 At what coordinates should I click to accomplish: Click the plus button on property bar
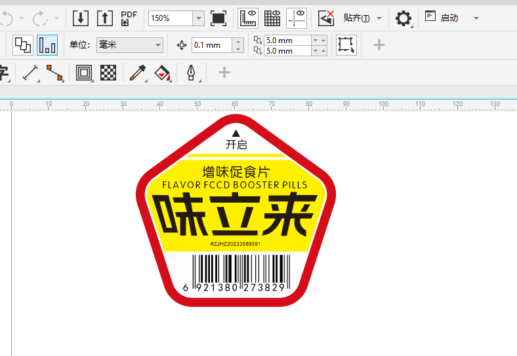(x=379, y=45)
